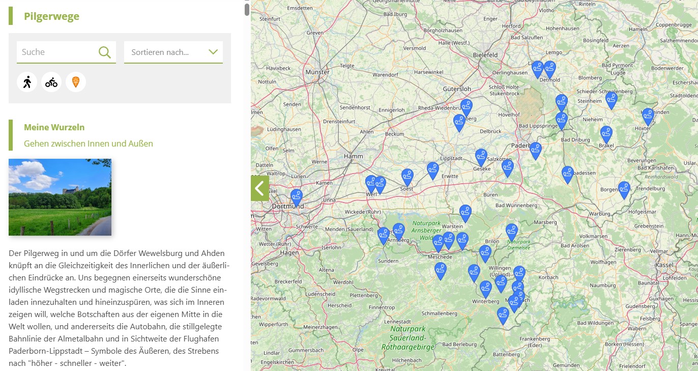The height and width of the screenshot is (371, 698).
Task: Click the marker above Warstein
Action: [x=465, y=212]
